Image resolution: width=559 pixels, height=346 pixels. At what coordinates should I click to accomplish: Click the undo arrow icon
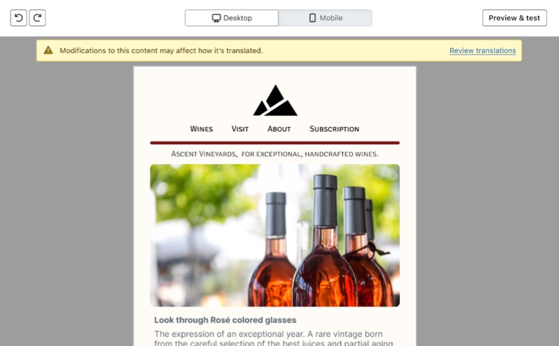point(19,18)
